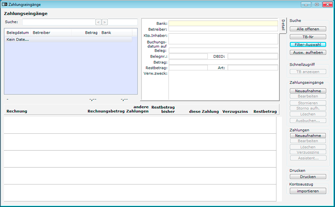Click the Betrag column header in list
This screenshot has width=335, height=207.
[91, 33]
